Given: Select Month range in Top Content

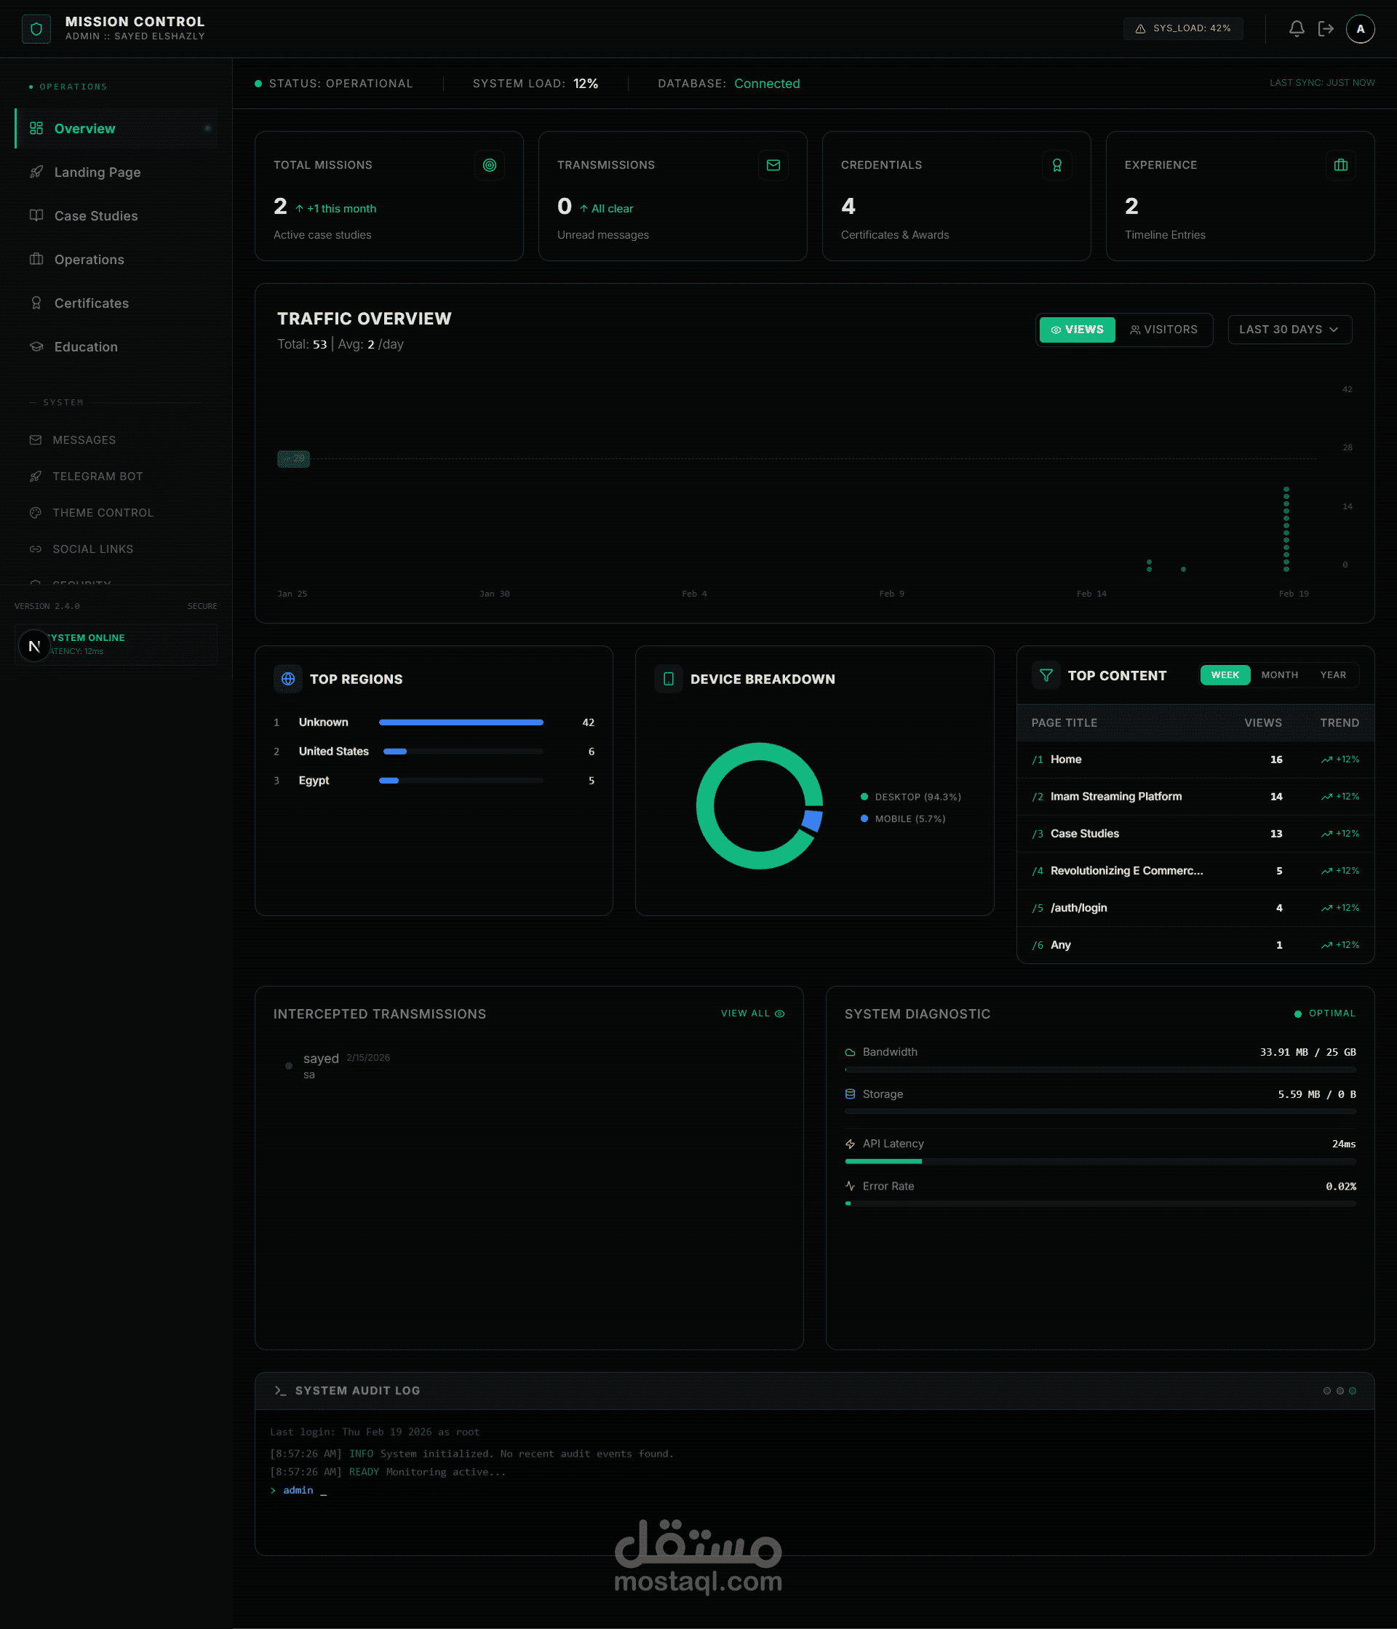Looking at the screenshot, I should point(1279,674).
